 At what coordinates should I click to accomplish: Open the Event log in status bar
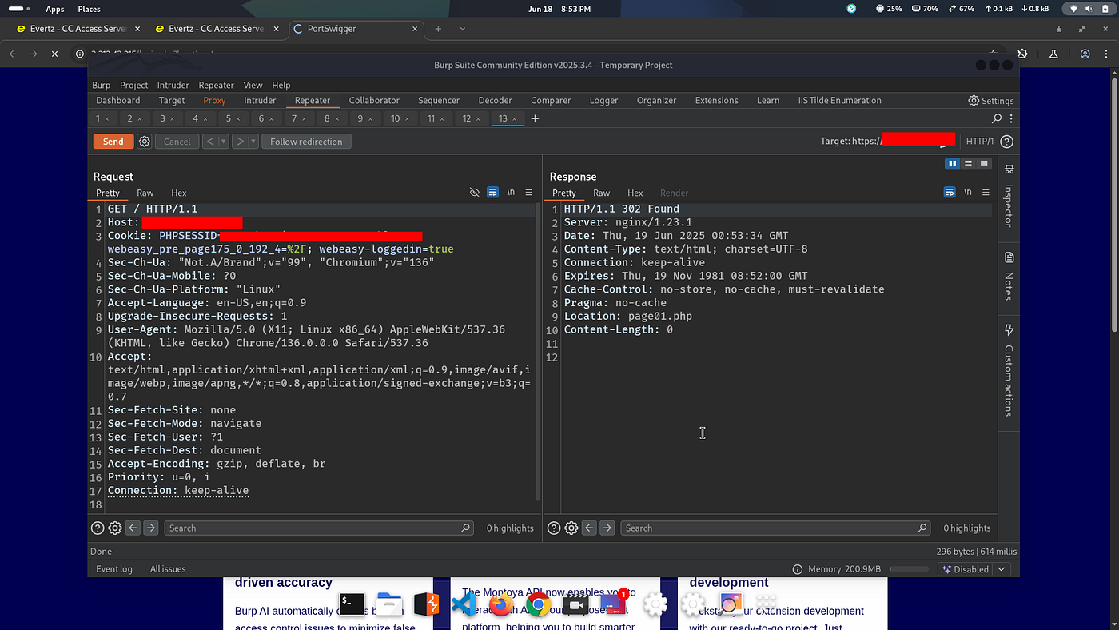coord(114,569)
